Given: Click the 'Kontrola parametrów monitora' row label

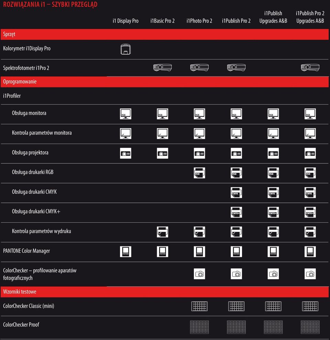Looking at the screenshot, I should (42, 133).
